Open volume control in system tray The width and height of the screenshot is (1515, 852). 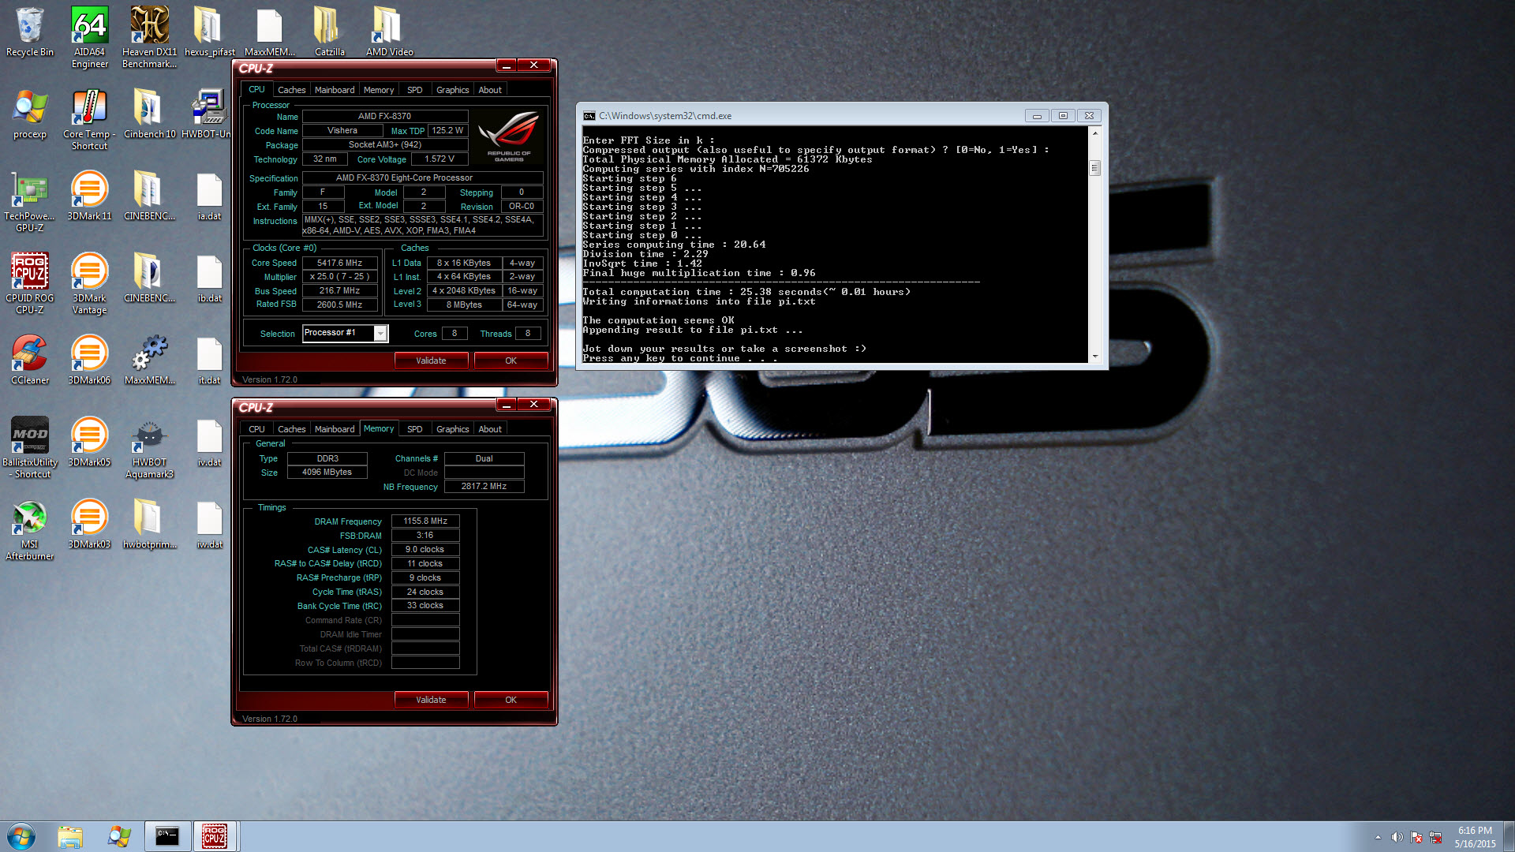tap(1397, 837)
